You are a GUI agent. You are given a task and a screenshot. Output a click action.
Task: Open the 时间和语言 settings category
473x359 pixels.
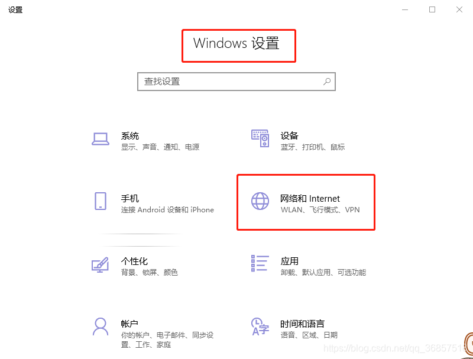coord(302,324)
